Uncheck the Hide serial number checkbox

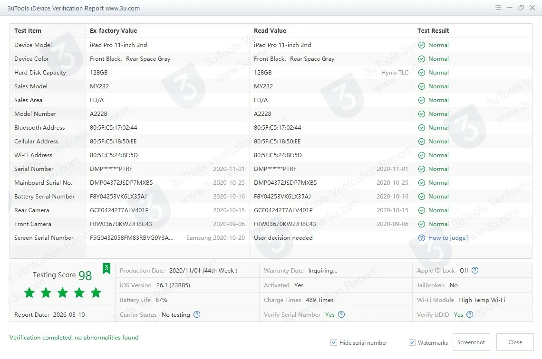coord(334,342)
